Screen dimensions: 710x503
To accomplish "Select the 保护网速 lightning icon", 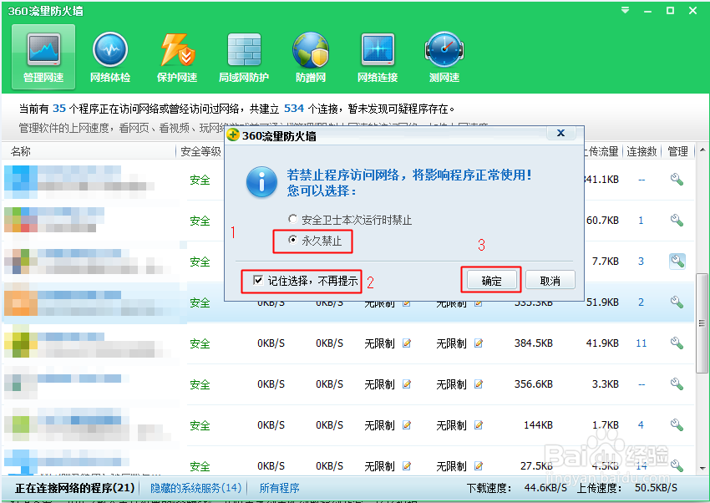I will [177, 57].
